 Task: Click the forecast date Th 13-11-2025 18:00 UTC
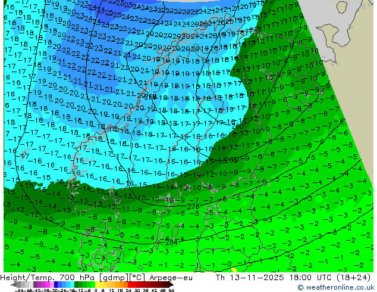tap(274, 278)
